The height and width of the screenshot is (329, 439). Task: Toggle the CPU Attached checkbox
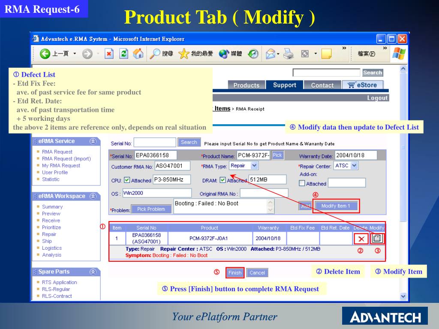tap(127, 180)
